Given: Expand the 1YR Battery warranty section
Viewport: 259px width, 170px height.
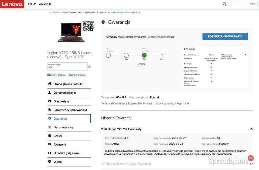Looking at the screenshot, I should point(251,164).
